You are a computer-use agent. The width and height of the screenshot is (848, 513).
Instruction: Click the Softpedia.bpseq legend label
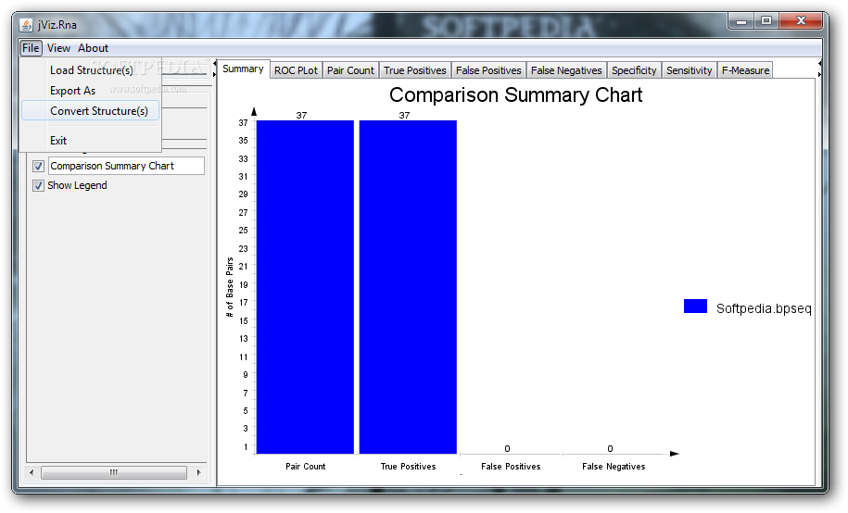click(764, 308)
